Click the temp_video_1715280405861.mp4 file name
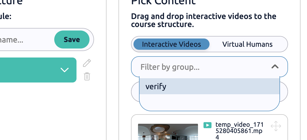Viewport: 307px width, 140px height. [239, 131]
